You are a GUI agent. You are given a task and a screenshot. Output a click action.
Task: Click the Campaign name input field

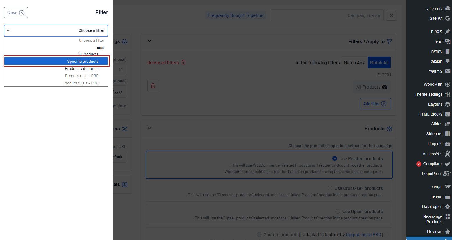point(327,15)
